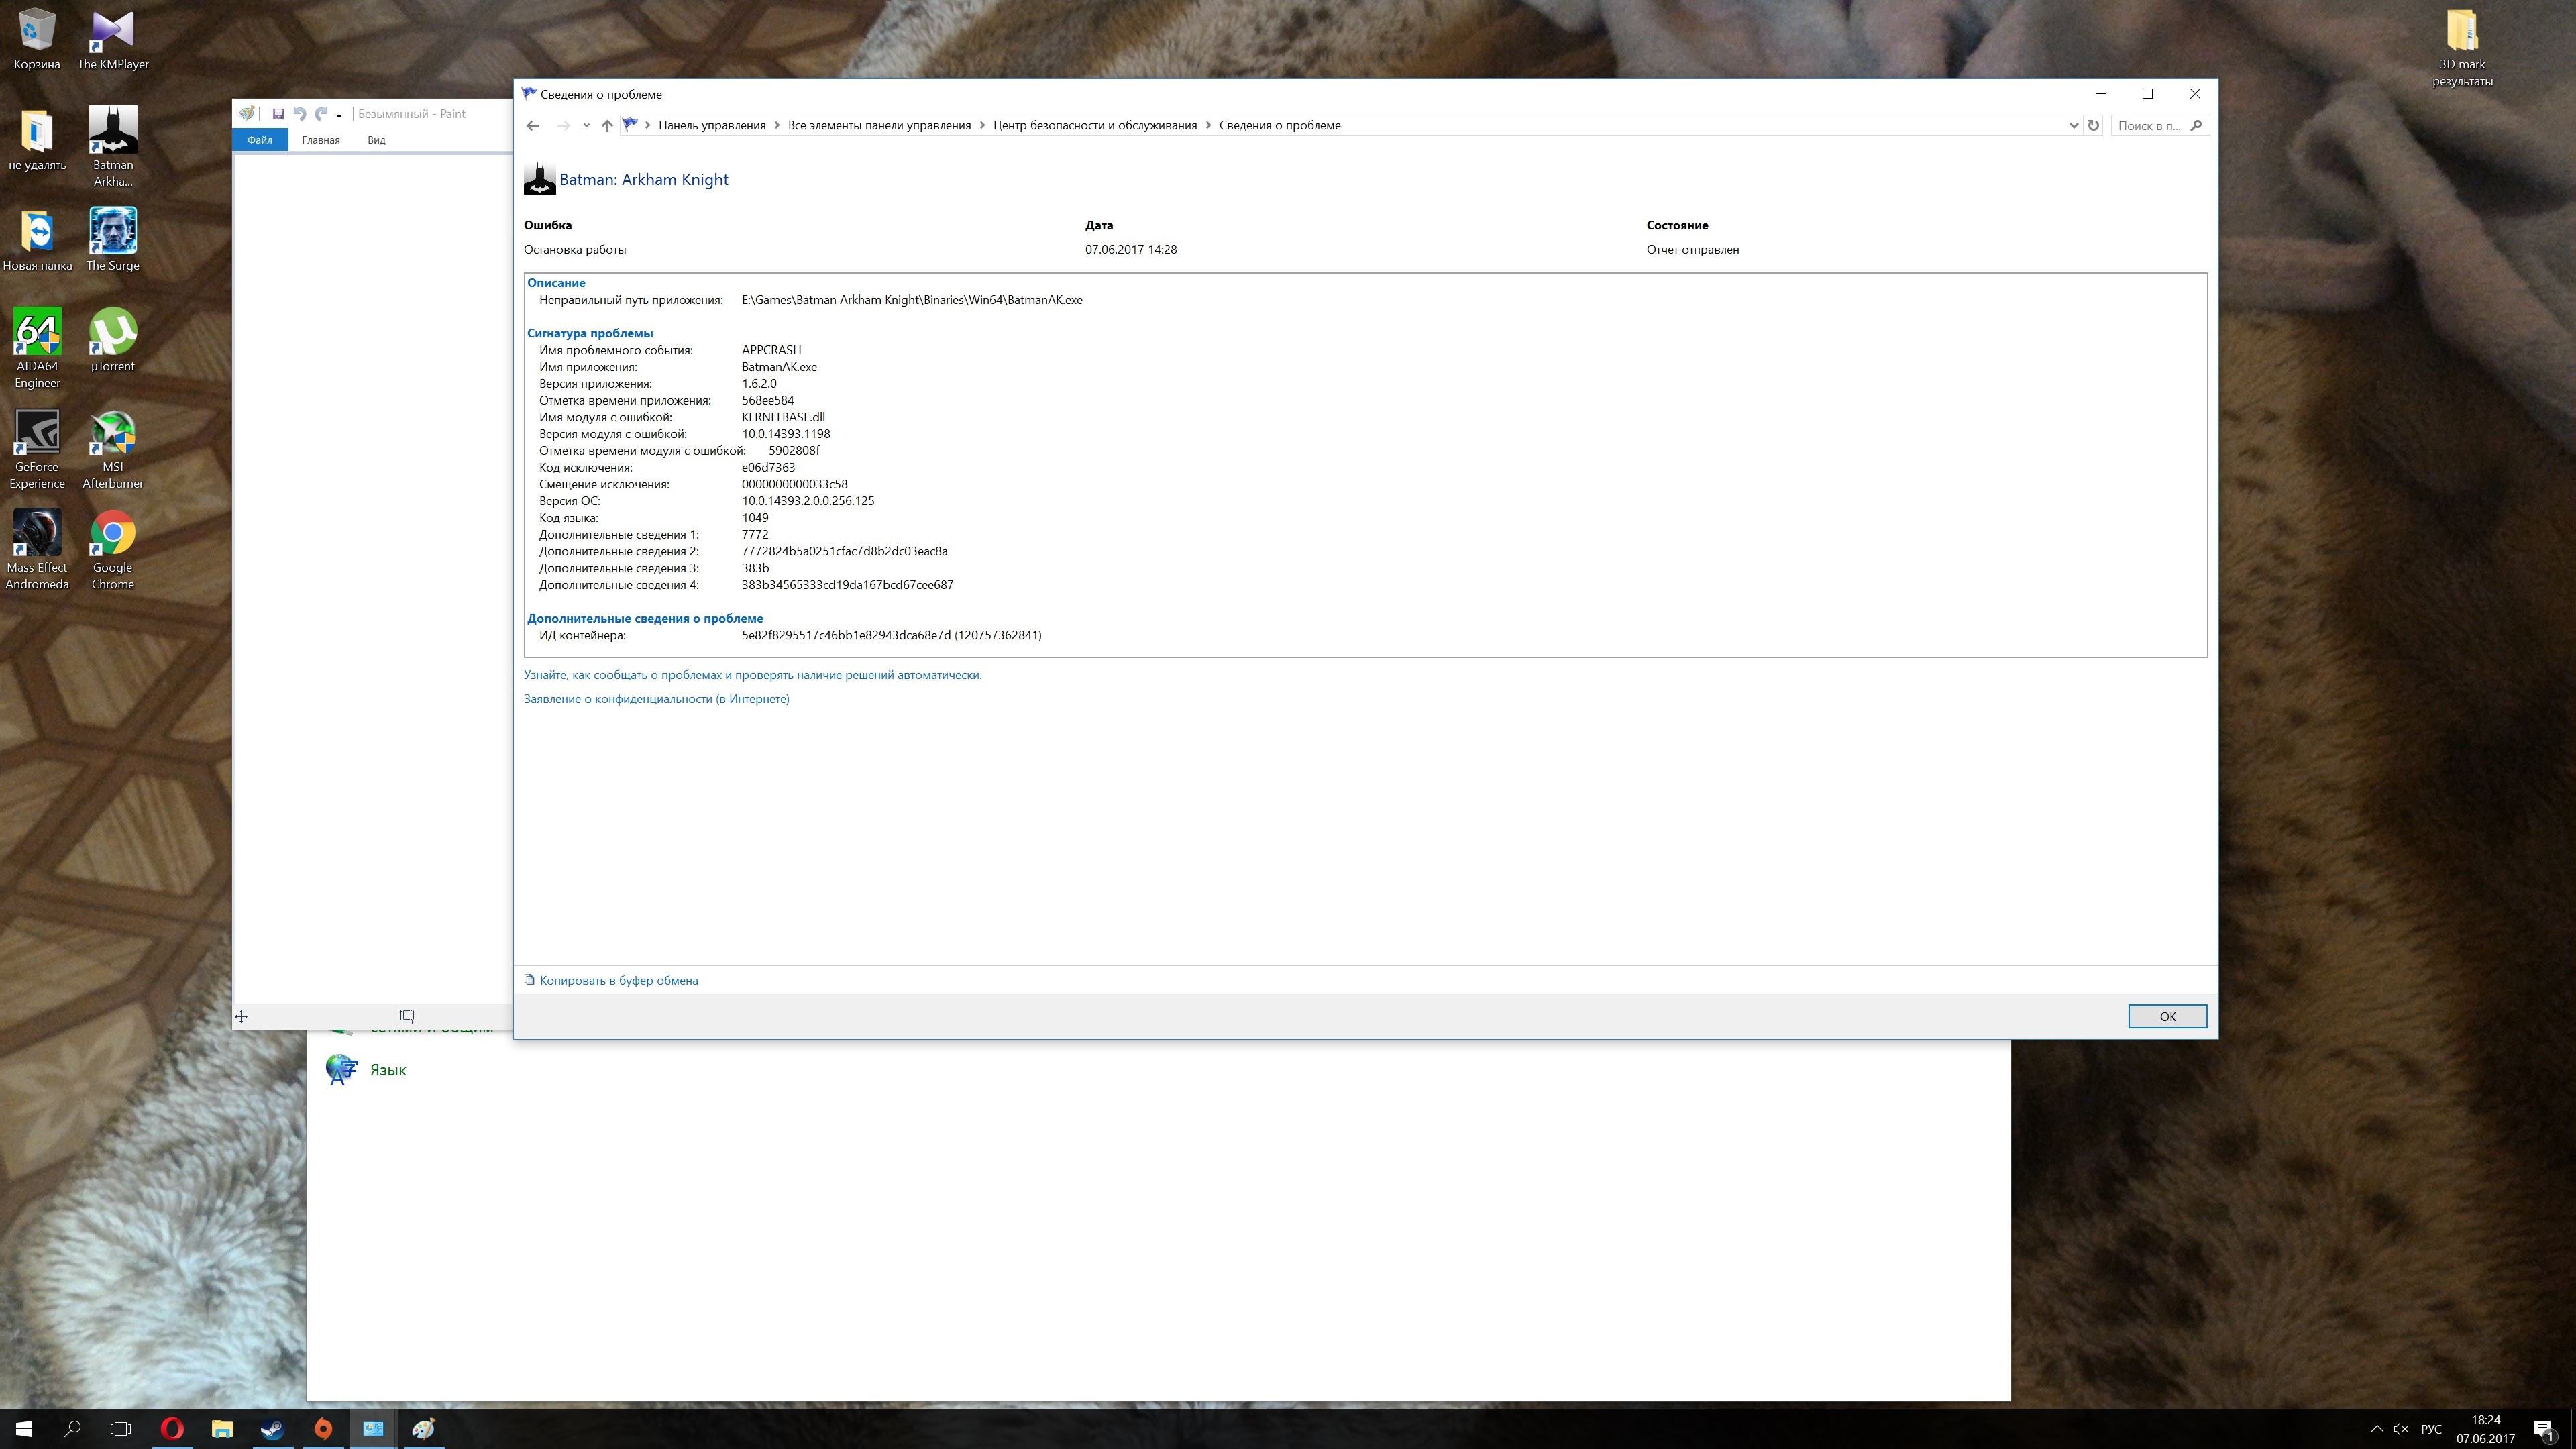Open the Paint quick access customize dropdown
2576x1449 pixels.
[339, 115]
